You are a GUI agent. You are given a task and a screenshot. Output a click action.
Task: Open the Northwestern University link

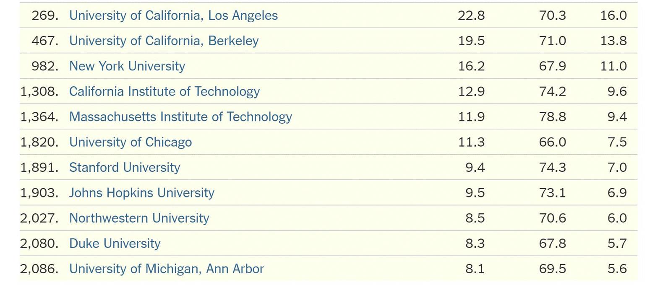pyautogui.click(x=139, y=218)
